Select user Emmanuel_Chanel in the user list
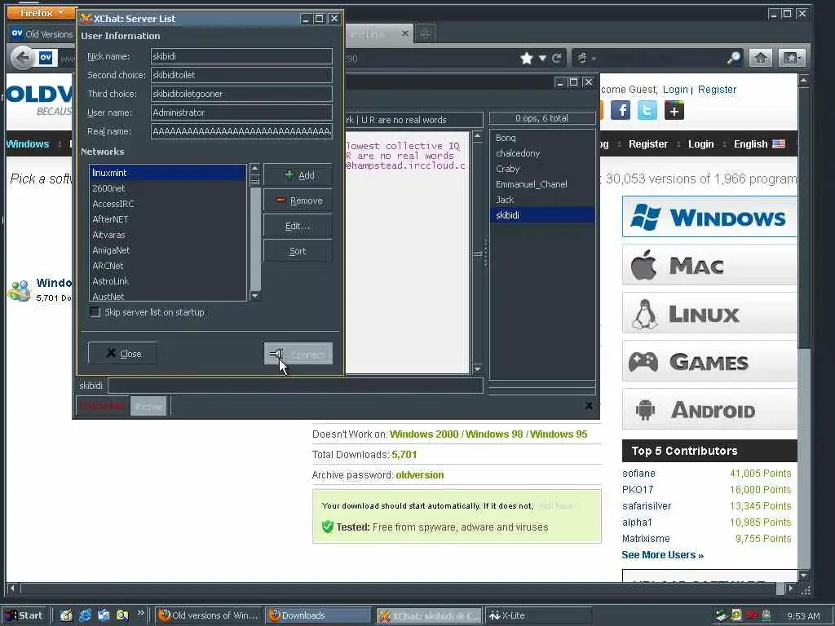This screenshot has width=835, height=626. [541, 184]
